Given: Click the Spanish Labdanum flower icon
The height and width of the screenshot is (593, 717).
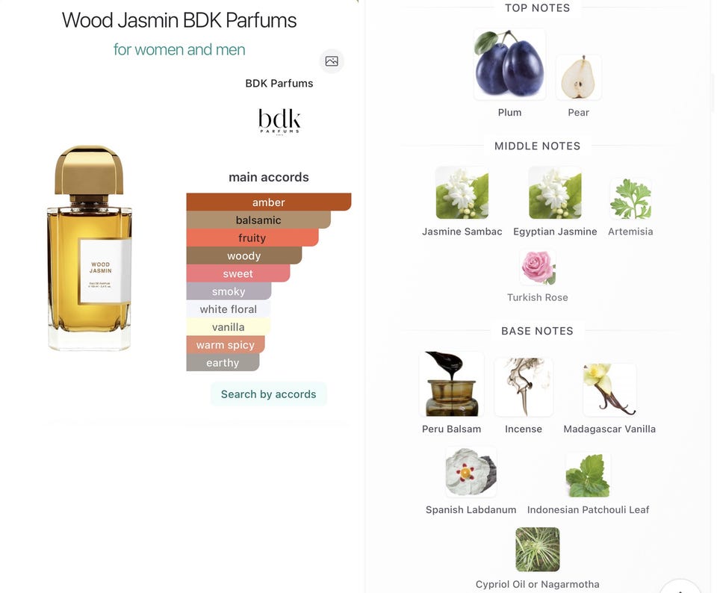Looking at the screenshot, I should click(471, 472).
